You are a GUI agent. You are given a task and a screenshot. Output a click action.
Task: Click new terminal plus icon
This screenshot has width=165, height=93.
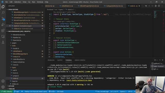pyautogui.click(x=155, y=60)
